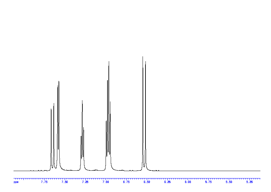271x192 pixels.
Task: Click the blue ppm unit label
Action: pyautogui.click(x=16, y=182)
